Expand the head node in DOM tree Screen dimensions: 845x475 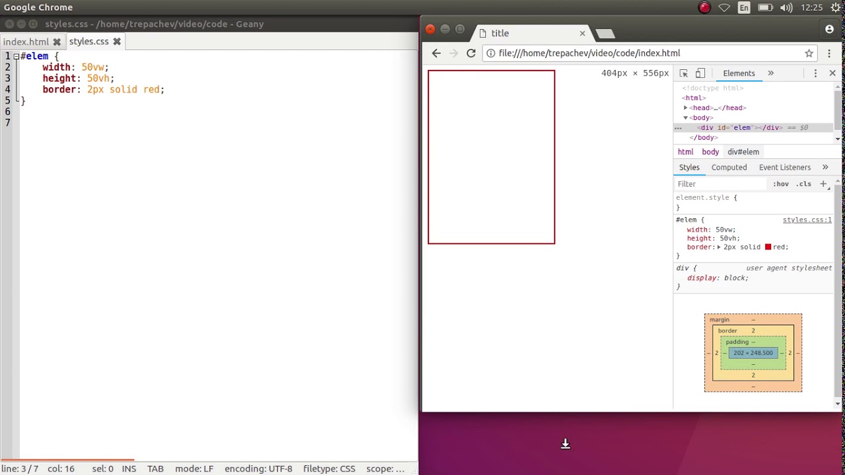685,108
